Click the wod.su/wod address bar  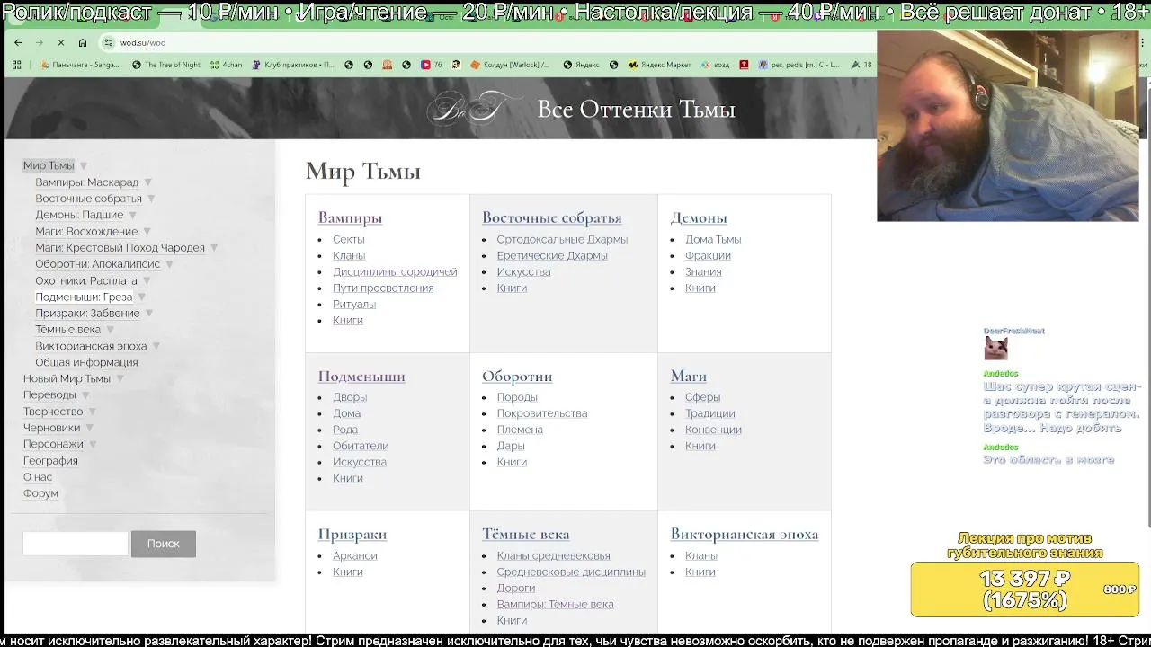point(486,42)
